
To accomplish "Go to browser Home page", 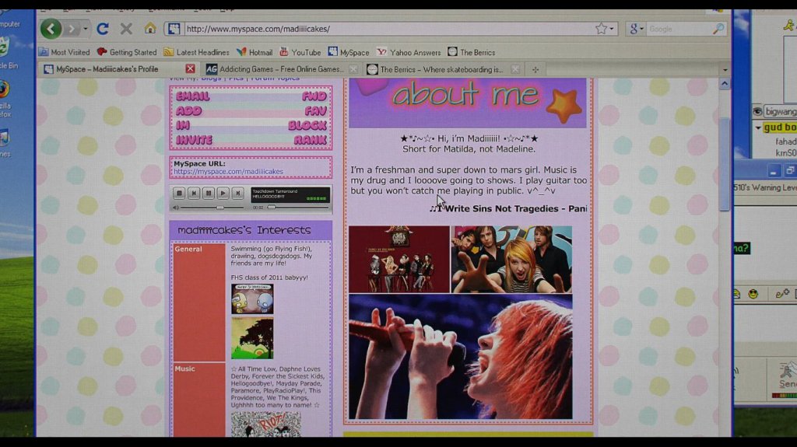I will pos(149,29).
